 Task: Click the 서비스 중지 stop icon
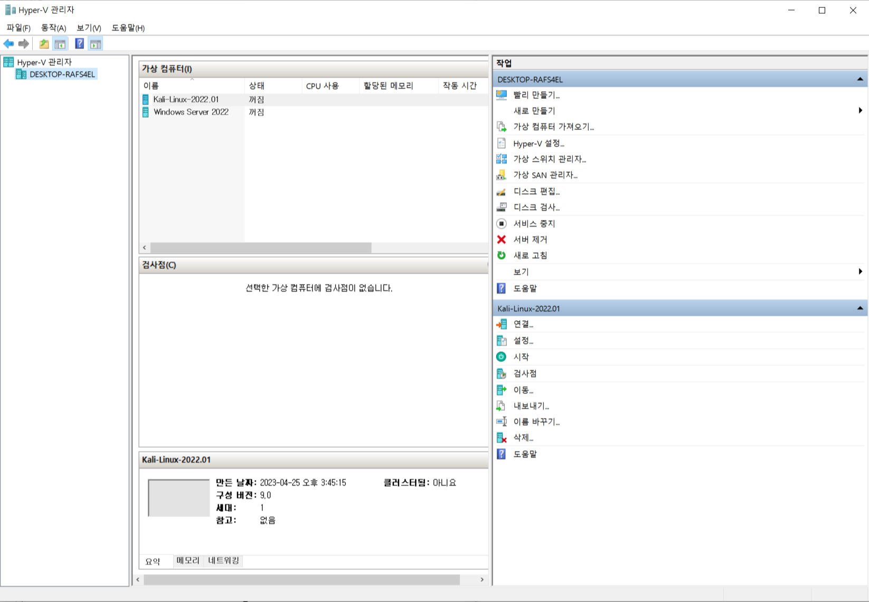502,223
